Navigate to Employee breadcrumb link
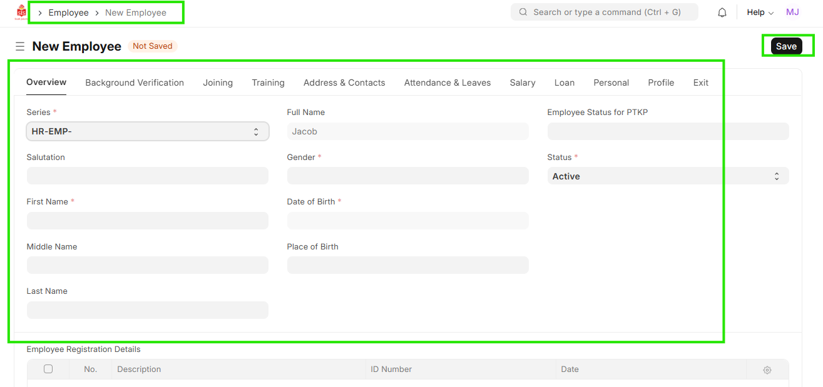823x387 pixels. tap(68, 13)
